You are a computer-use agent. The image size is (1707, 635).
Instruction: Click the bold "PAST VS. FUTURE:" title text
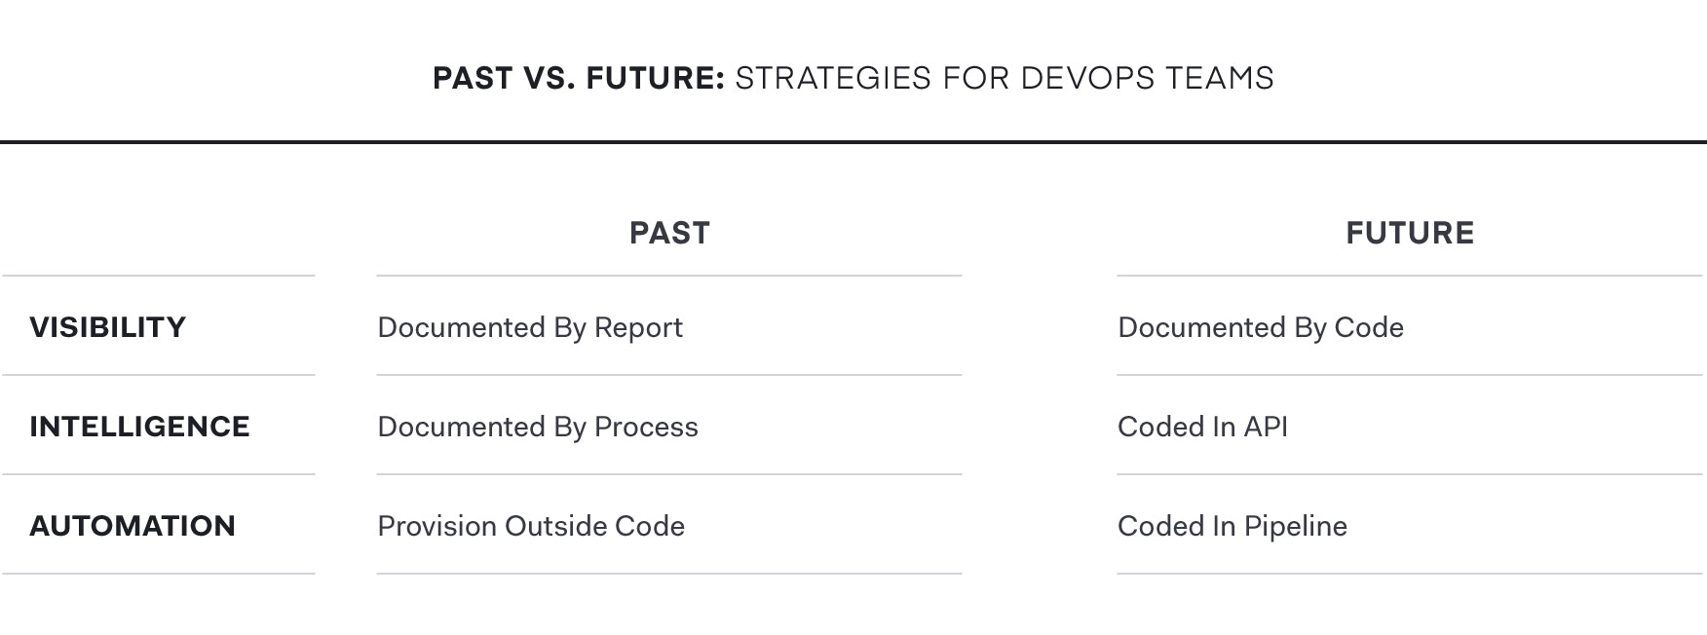[x=578, y=78]
